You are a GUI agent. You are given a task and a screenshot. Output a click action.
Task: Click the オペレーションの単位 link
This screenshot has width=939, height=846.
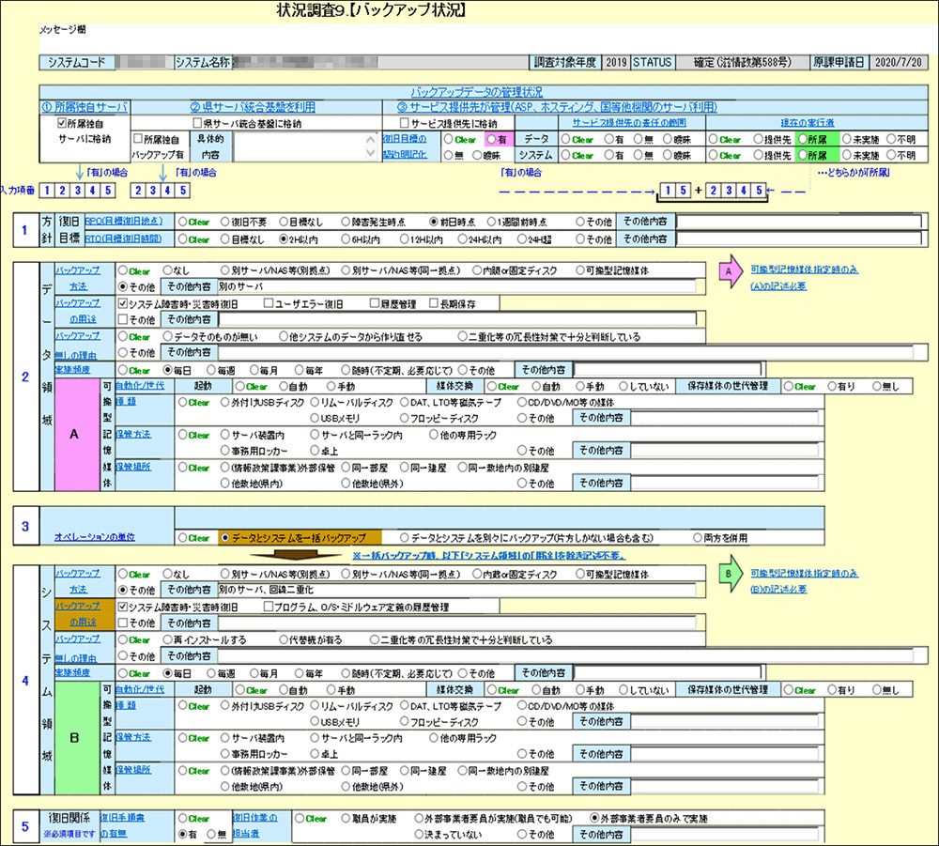tap(95, 537)
